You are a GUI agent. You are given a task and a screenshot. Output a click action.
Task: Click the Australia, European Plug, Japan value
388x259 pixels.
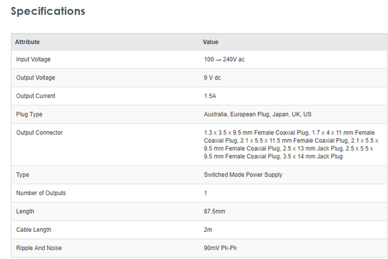pos(257,114)
